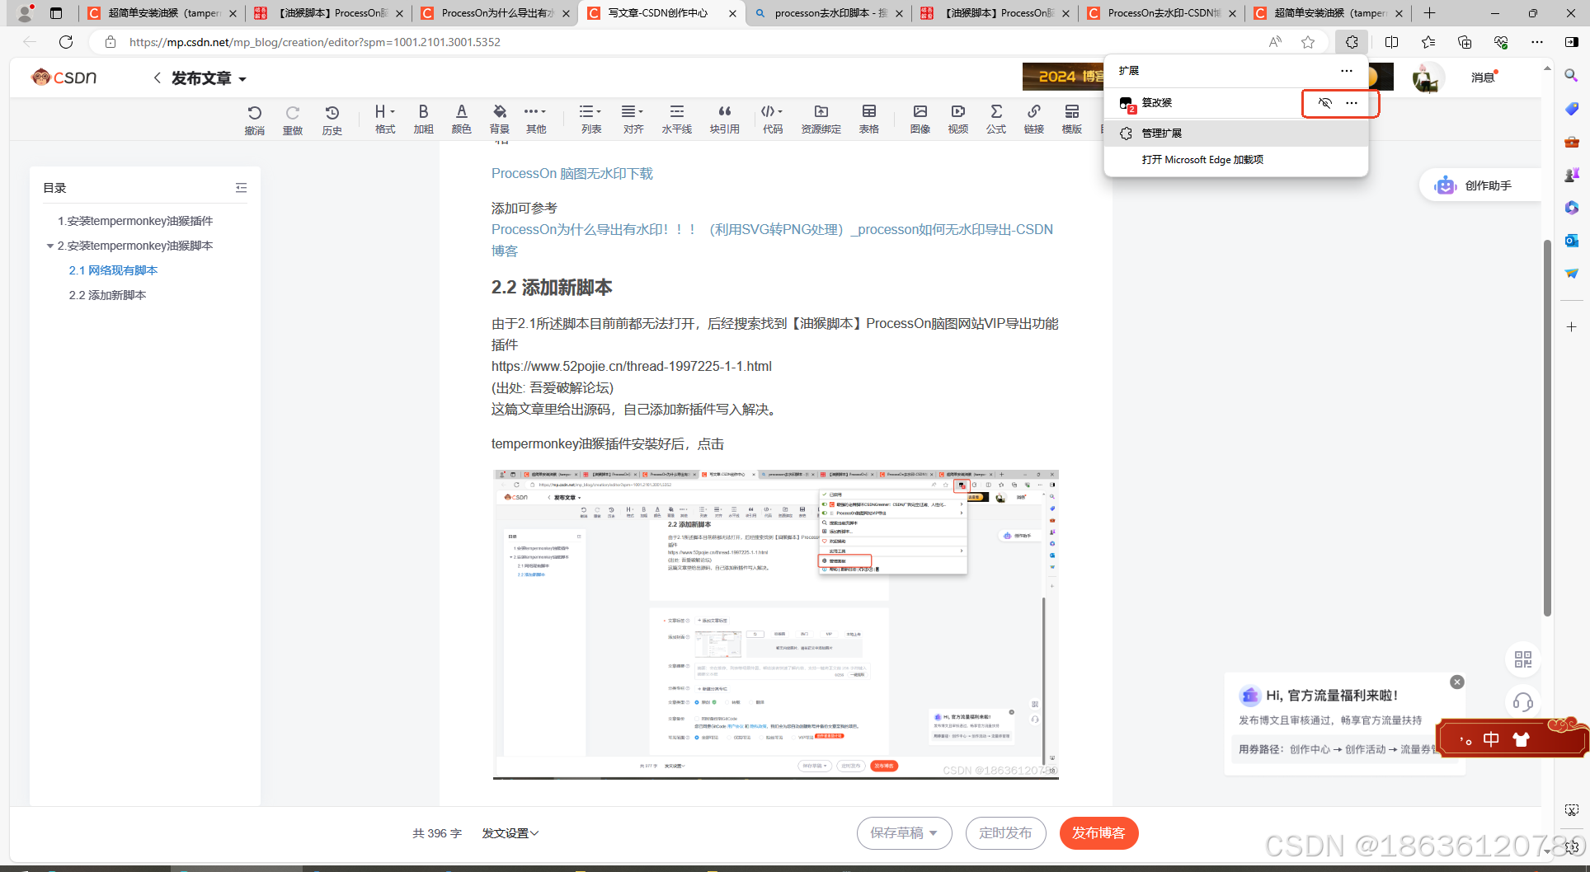Click the Undo (撤消) toolbar icon

(x=254, y=120)
